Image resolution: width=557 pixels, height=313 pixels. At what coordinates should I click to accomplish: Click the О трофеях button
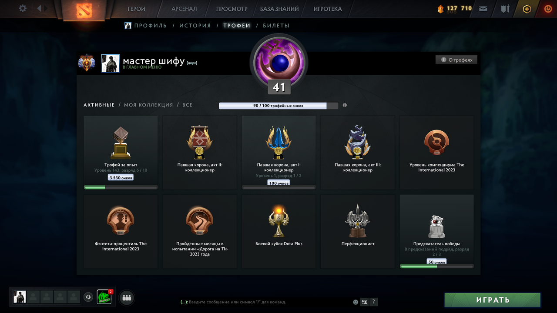click(456, 60)
